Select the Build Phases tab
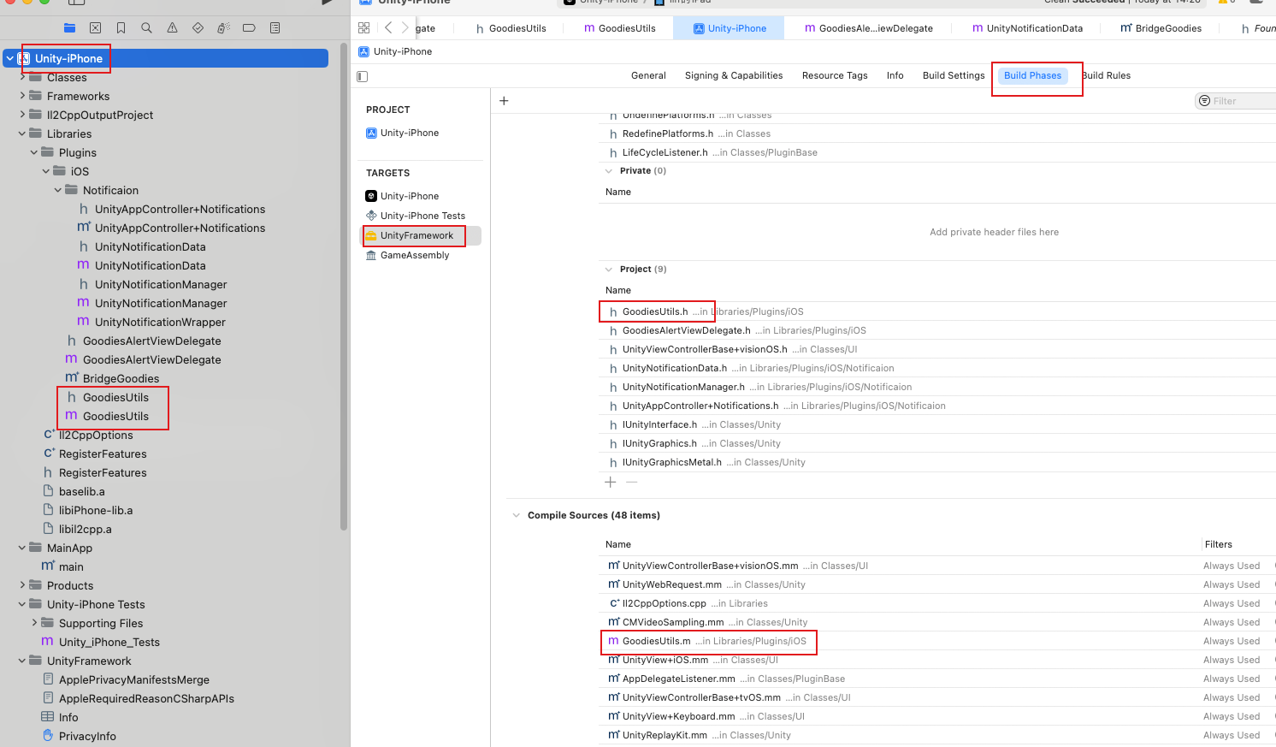 [x=1032, y=75]
